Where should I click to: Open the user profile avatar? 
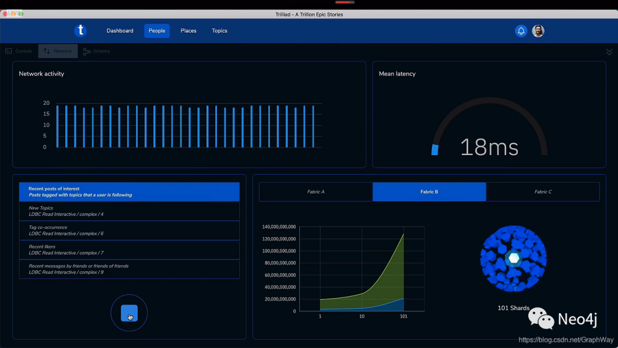(538, 31)
